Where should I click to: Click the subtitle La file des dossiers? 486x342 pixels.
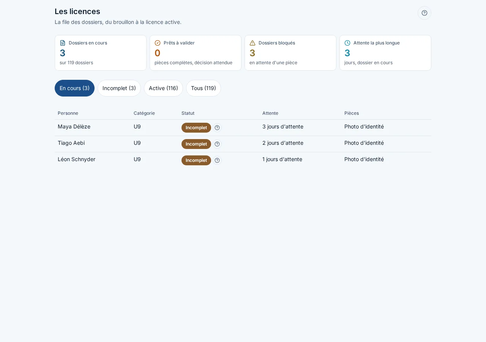point(118,22)
